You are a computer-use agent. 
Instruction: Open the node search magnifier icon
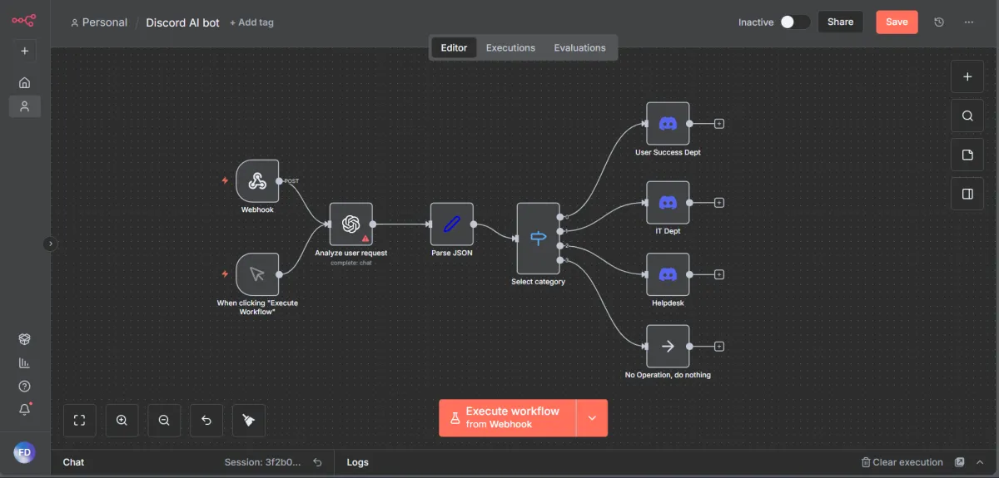pos(967,116)
